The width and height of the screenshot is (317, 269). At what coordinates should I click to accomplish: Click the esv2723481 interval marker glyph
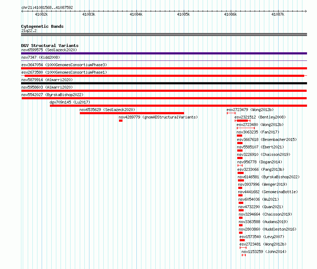pyautogui.click(x=243, y=248)
